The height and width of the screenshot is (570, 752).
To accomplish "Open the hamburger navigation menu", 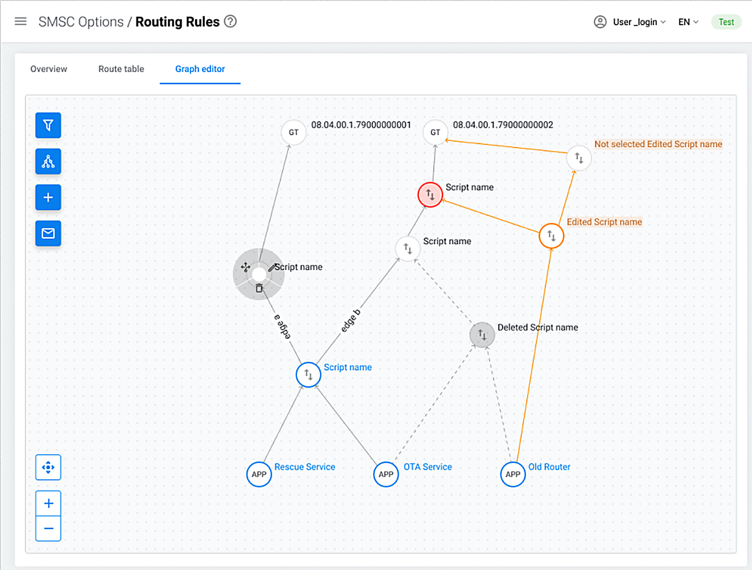I will pos(21,21).
